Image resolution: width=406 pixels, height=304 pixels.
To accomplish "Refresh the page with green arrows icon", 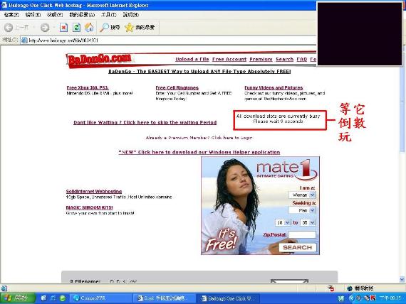I will [76, 28].
